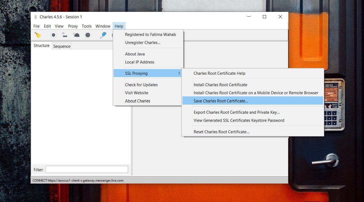This screenshot has width=364, height=202.
Task: Toggle breakpoints using the hexagon icon
Action: pyautogui.click(x=88, y=35)
